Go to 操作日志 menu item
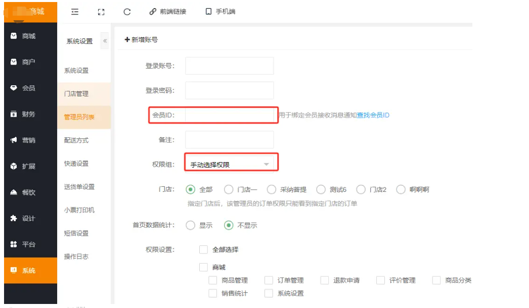The image size is (529, 308). click(76, 256)
